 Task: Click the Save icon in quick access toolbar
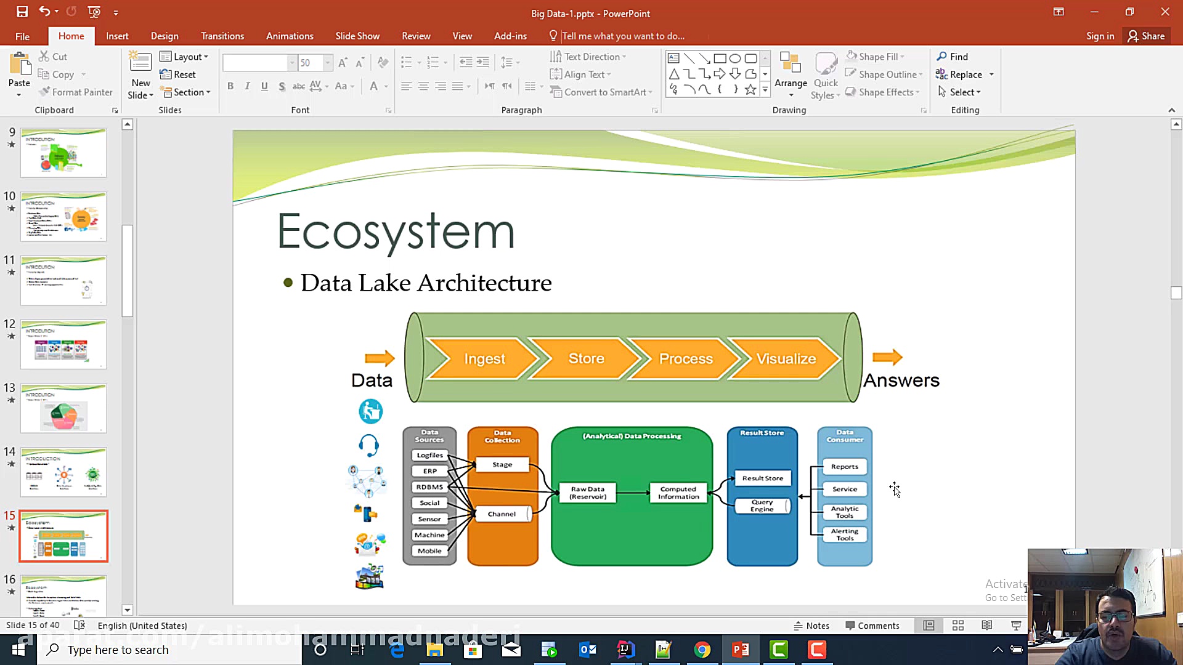tap(22, 12)
